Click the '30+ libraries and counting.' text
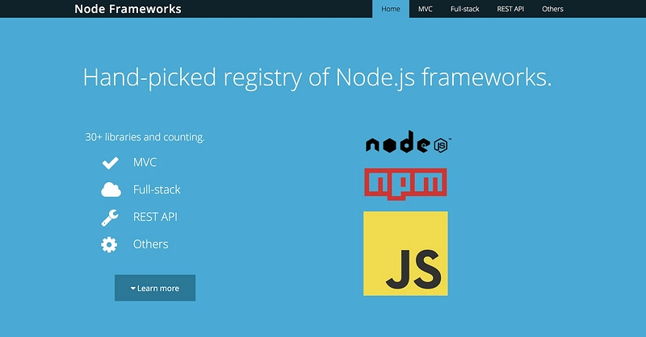The width and height of the screenshot is (646, 337). pyautogui.click(x=145, y=137)
